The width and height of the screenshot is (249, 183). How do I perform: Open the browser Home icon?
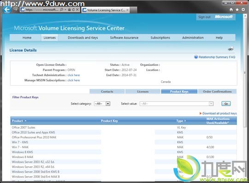[231, 10]
